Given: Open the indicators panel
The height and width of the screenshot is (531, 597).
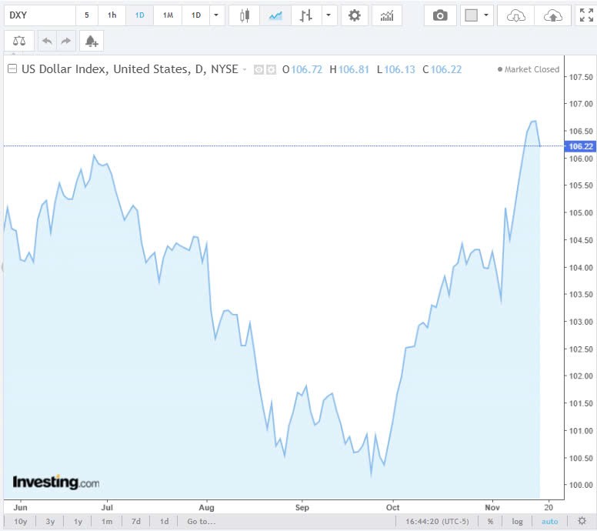Looking at the screenshot, I should (387, 15).
